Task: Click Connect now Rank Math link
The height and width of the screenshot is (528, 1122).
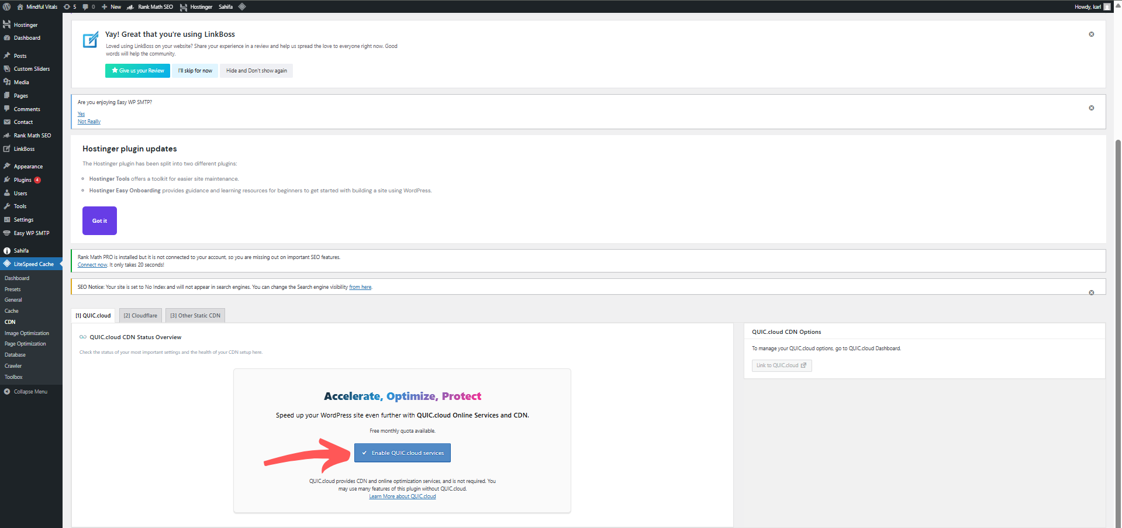Action: click(x=92, y=265)
